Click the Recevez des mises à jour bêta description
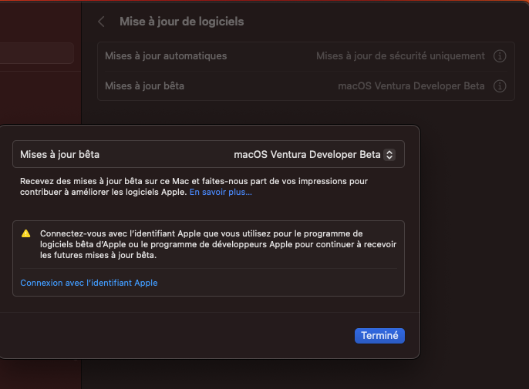Screen dimensions: 529x389 point(194,186)
